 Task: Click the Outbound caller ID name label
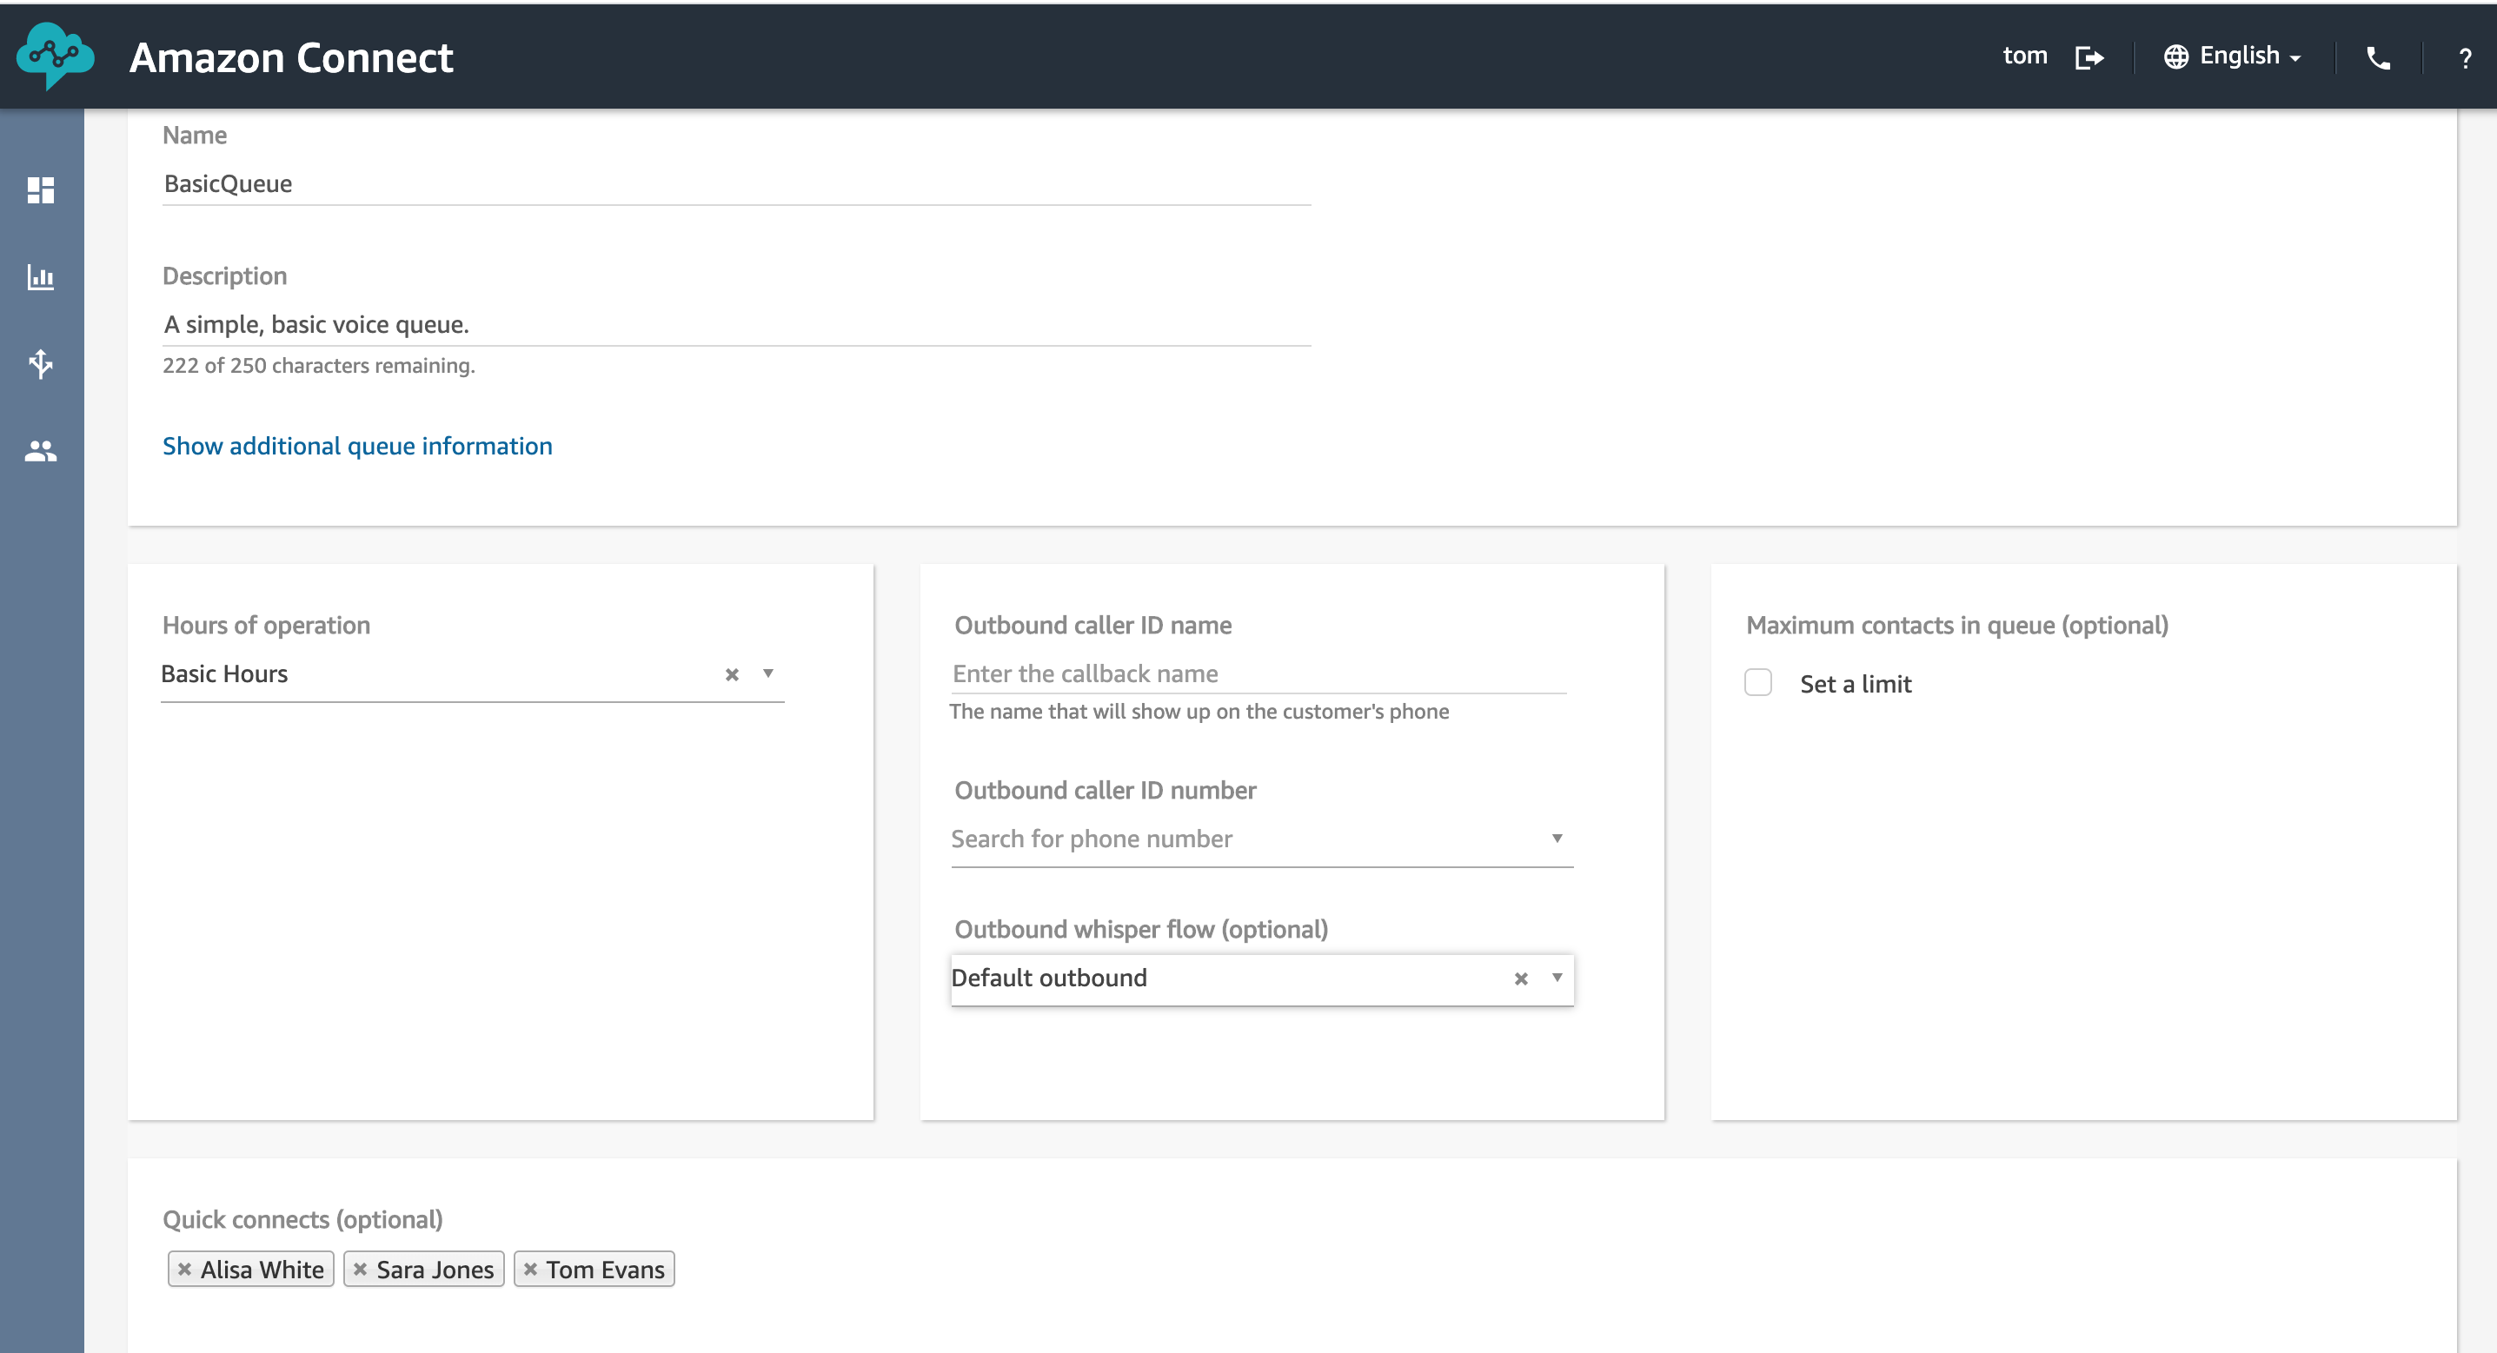1092,625
